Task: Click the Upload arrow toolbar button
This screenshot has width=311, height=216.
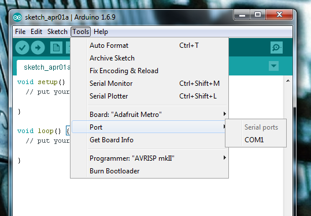Action: [x=38, y=48]
